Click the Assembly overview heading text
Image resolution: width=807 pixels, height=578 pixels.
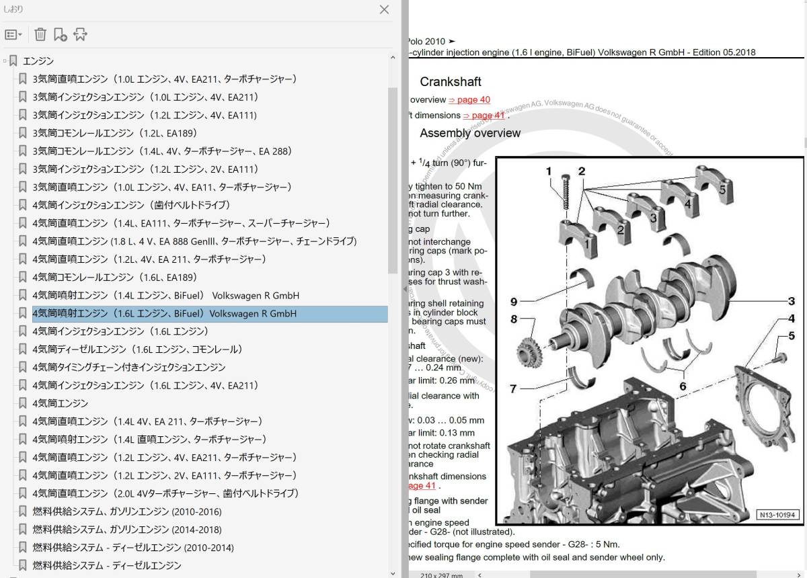(x=470, y=133)
